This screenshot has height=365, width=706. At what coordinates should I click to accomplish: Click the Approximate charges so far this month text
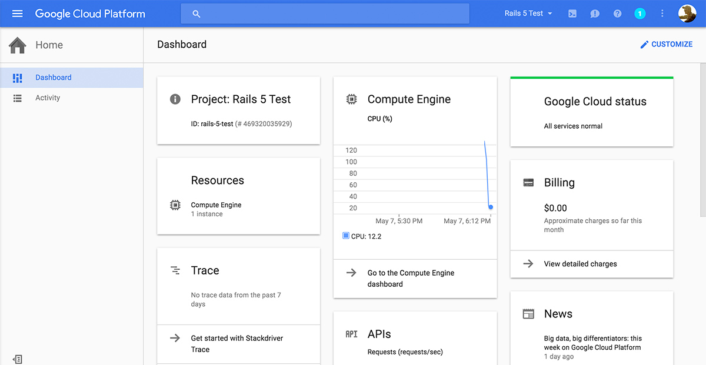(x=593, y=225)
